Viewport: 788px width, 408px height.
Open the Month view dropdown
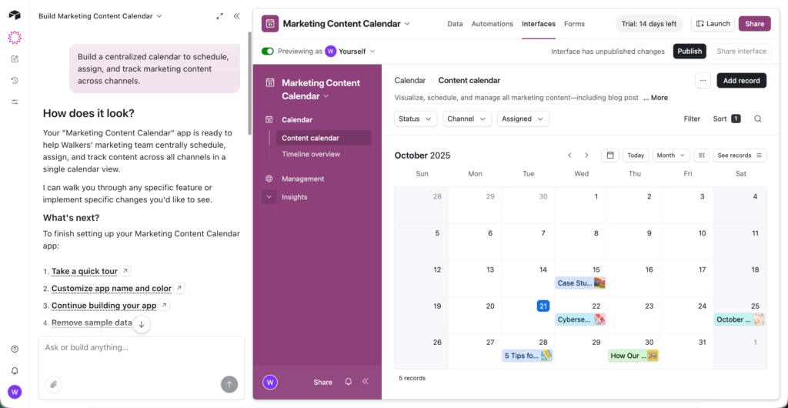coord(670,156)
